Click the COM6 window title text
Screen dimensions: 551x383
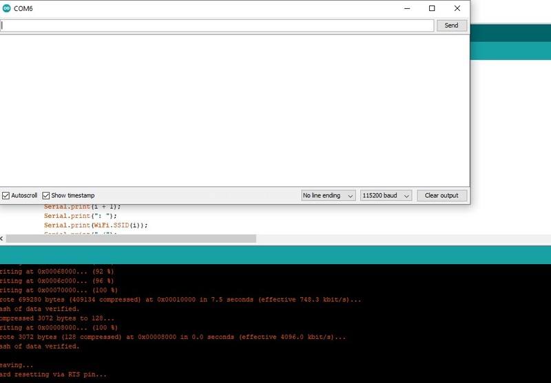[x=23, y=8]
